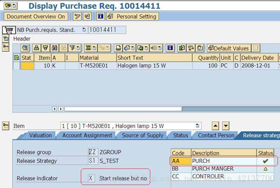Click the select-all icon at grid corner
Viewport: 280px width, 188px height.
(16, 58)
